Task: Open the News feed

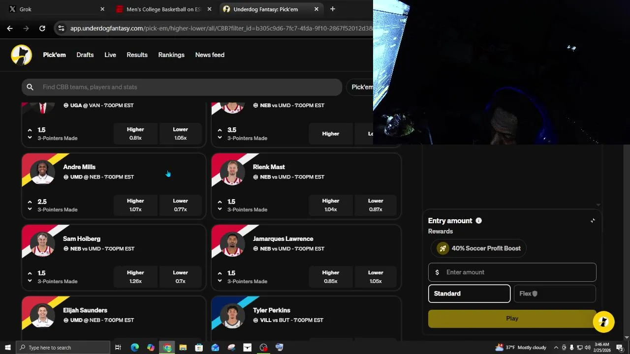Action: click(210, 55)
